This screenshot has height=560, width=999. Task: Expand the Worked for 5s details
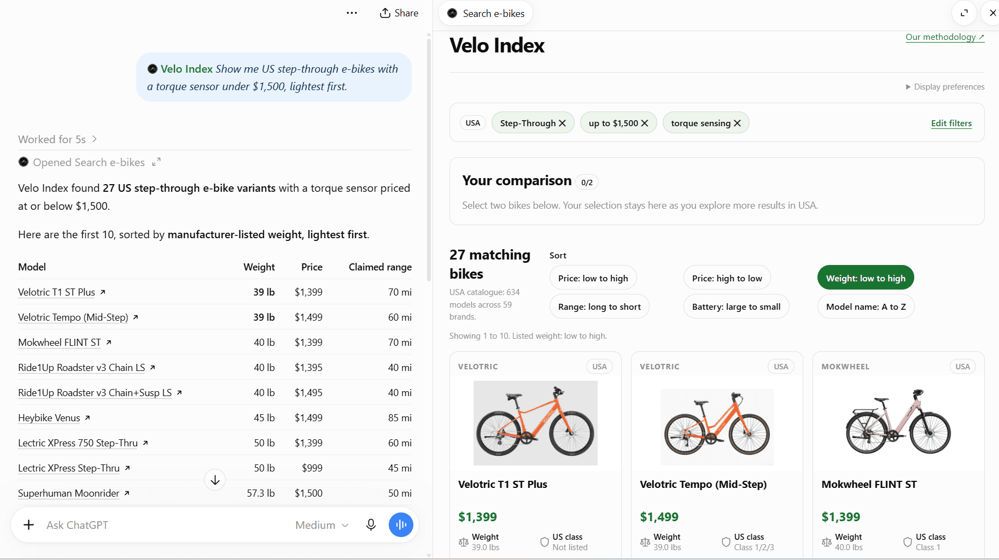pos(57,139)
